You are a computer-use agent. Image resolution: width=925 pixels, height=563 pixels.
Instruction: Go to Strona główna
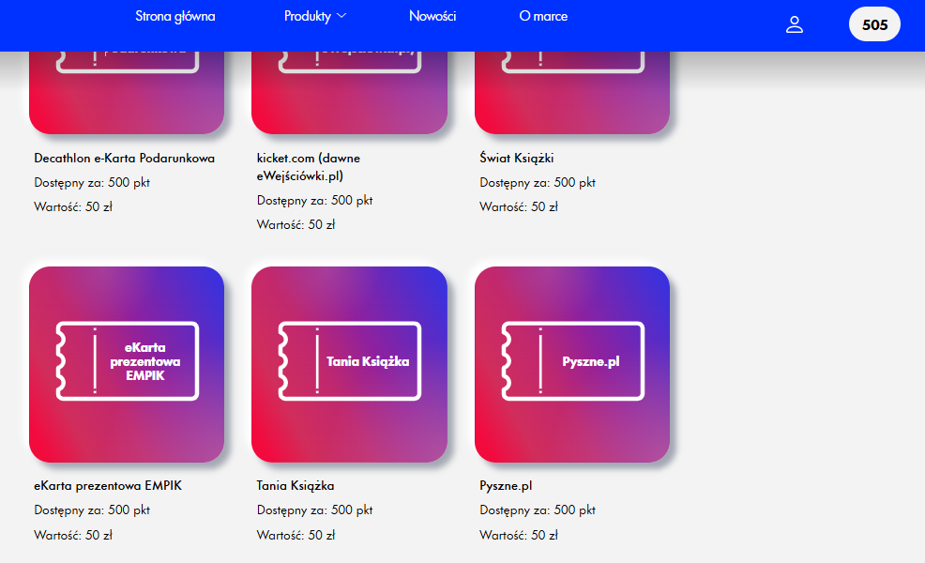[x=175, y=16]
